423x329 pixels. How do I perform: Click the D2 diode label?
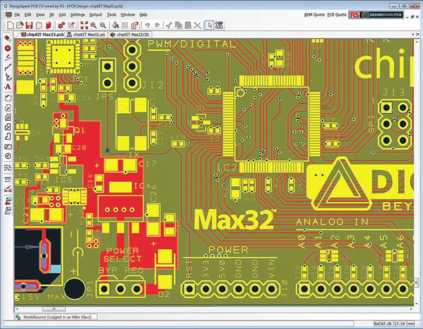point(164,294)
